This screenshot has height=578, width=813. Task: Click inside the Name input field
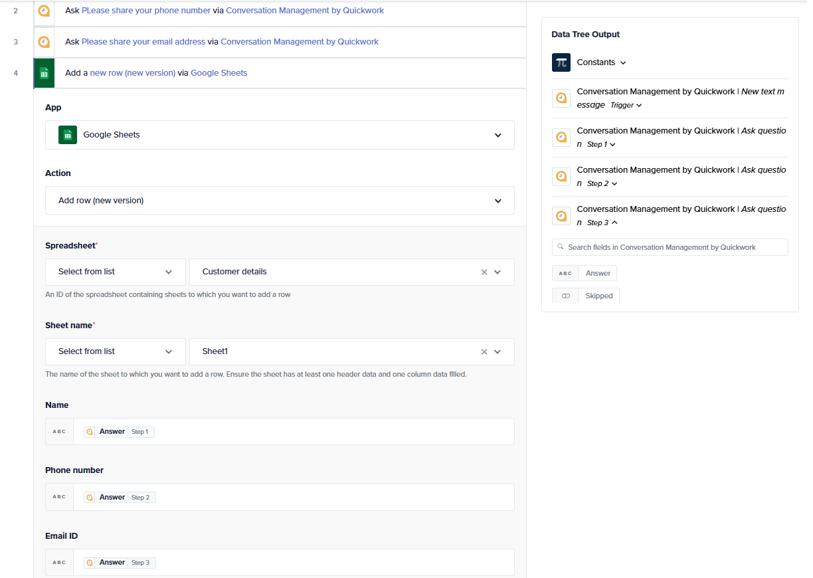tap(294, 432)
